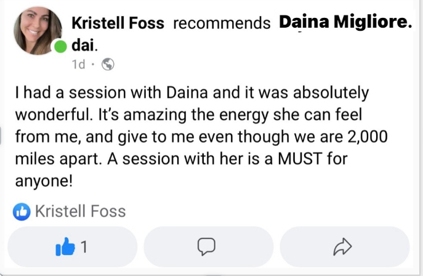
Task: Share the post using the arrow icon
Action: 342,247
